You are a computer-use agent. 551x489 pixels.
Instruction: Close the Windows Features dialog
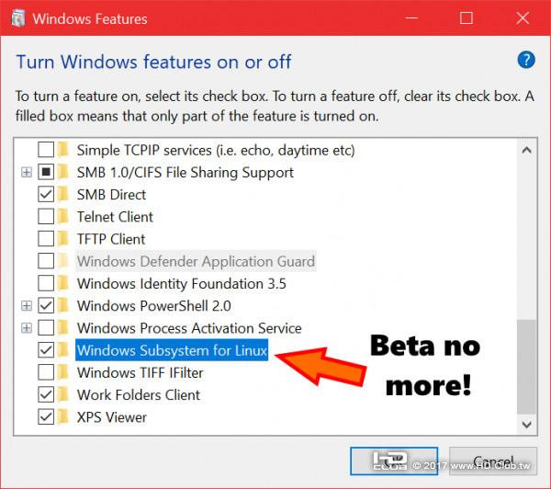tap(523, 17)
